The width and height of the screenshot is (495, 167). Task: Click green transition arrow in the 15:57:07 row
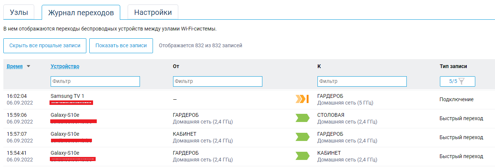302,137
